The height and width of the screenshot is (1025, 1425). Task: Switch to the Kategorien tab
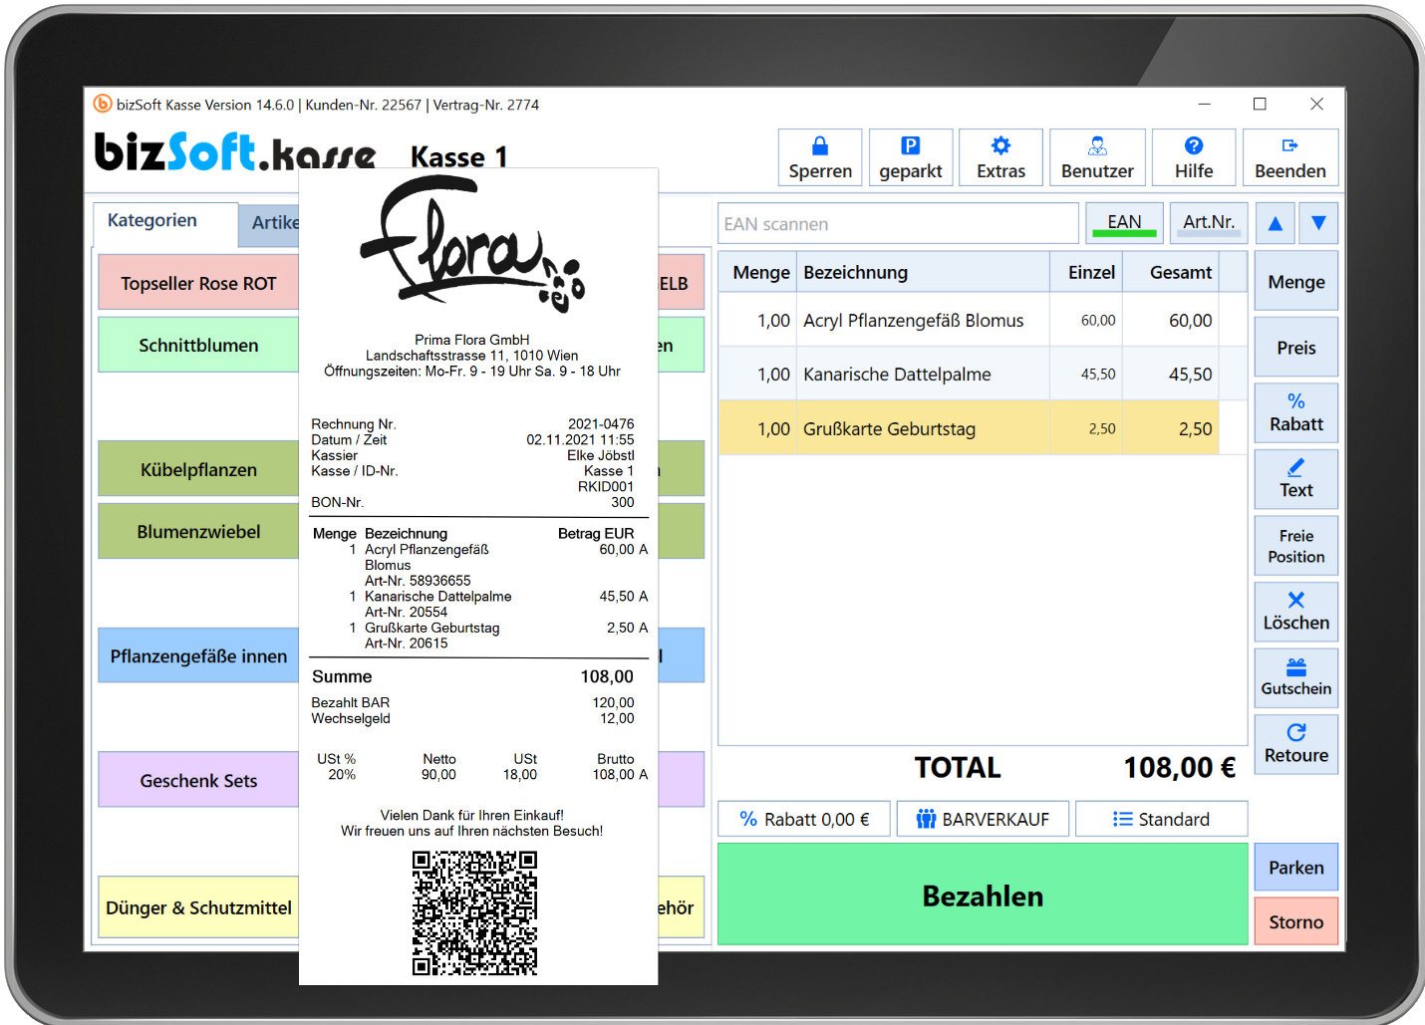pyautogui.click(x=152, y=221)
